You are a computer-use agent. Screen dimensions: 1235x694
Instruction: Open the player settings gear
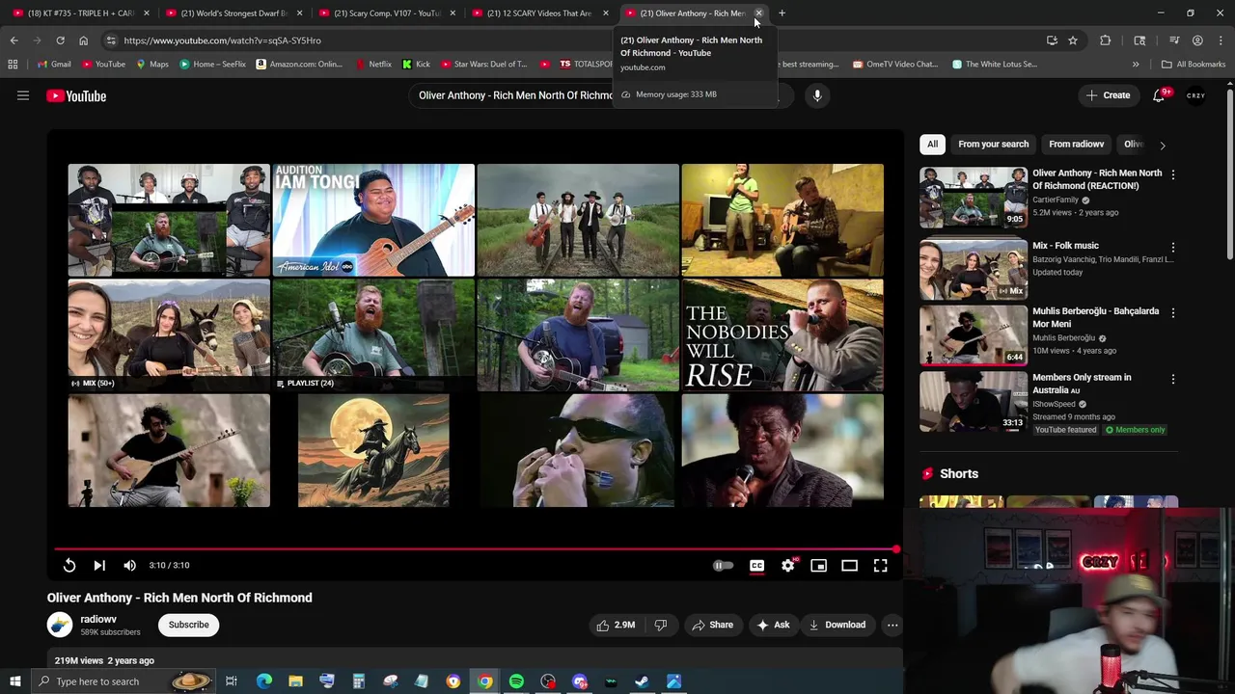coord(788,566)
